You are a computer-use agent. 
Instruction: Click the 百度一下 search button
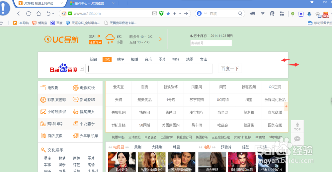(x=230, y=69)
